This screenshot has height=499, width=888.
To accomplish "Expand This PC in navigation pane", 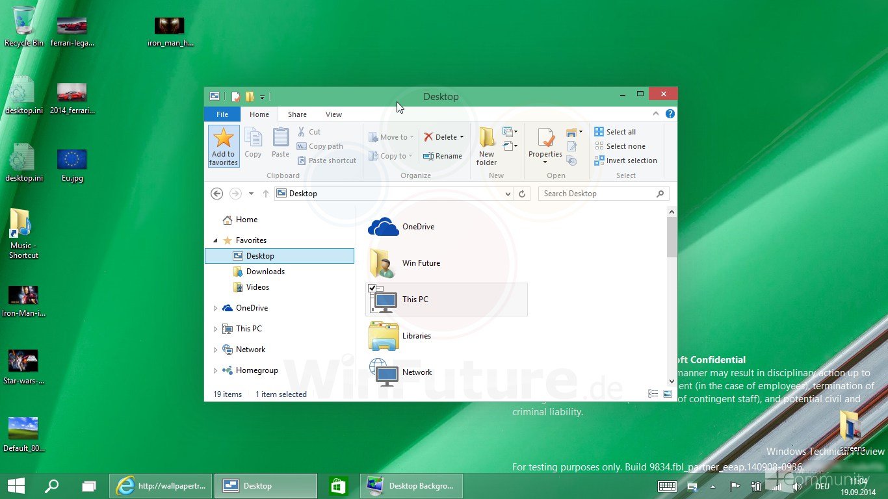I will [x=216, y=329].
